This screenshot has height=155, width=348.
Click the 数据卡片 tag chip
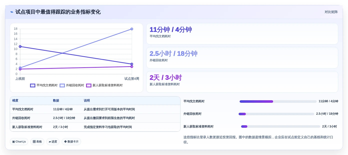tap(71, 141)
